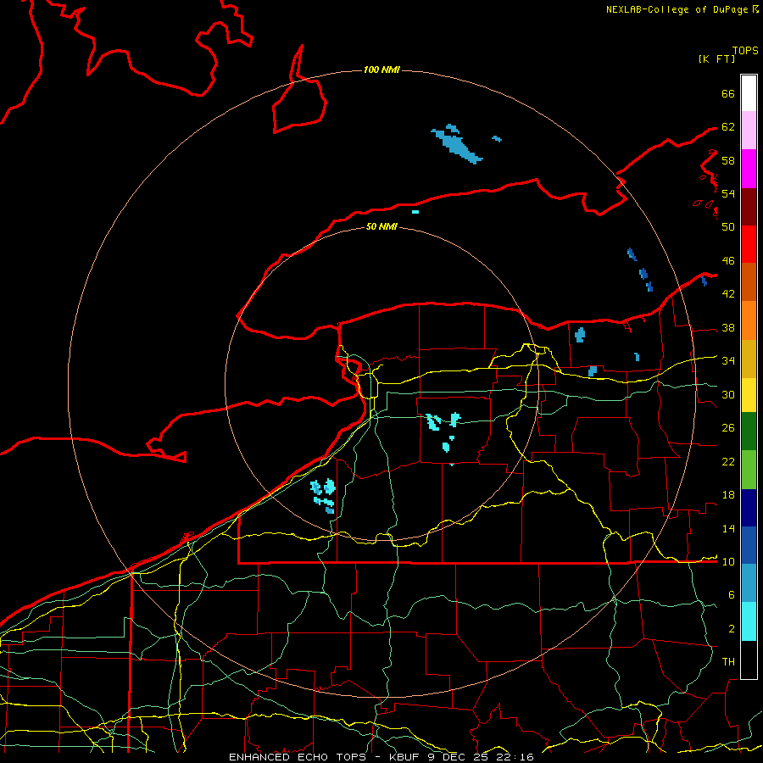Click the dark red 50-54 kft legend swatch

coord(749,207)
